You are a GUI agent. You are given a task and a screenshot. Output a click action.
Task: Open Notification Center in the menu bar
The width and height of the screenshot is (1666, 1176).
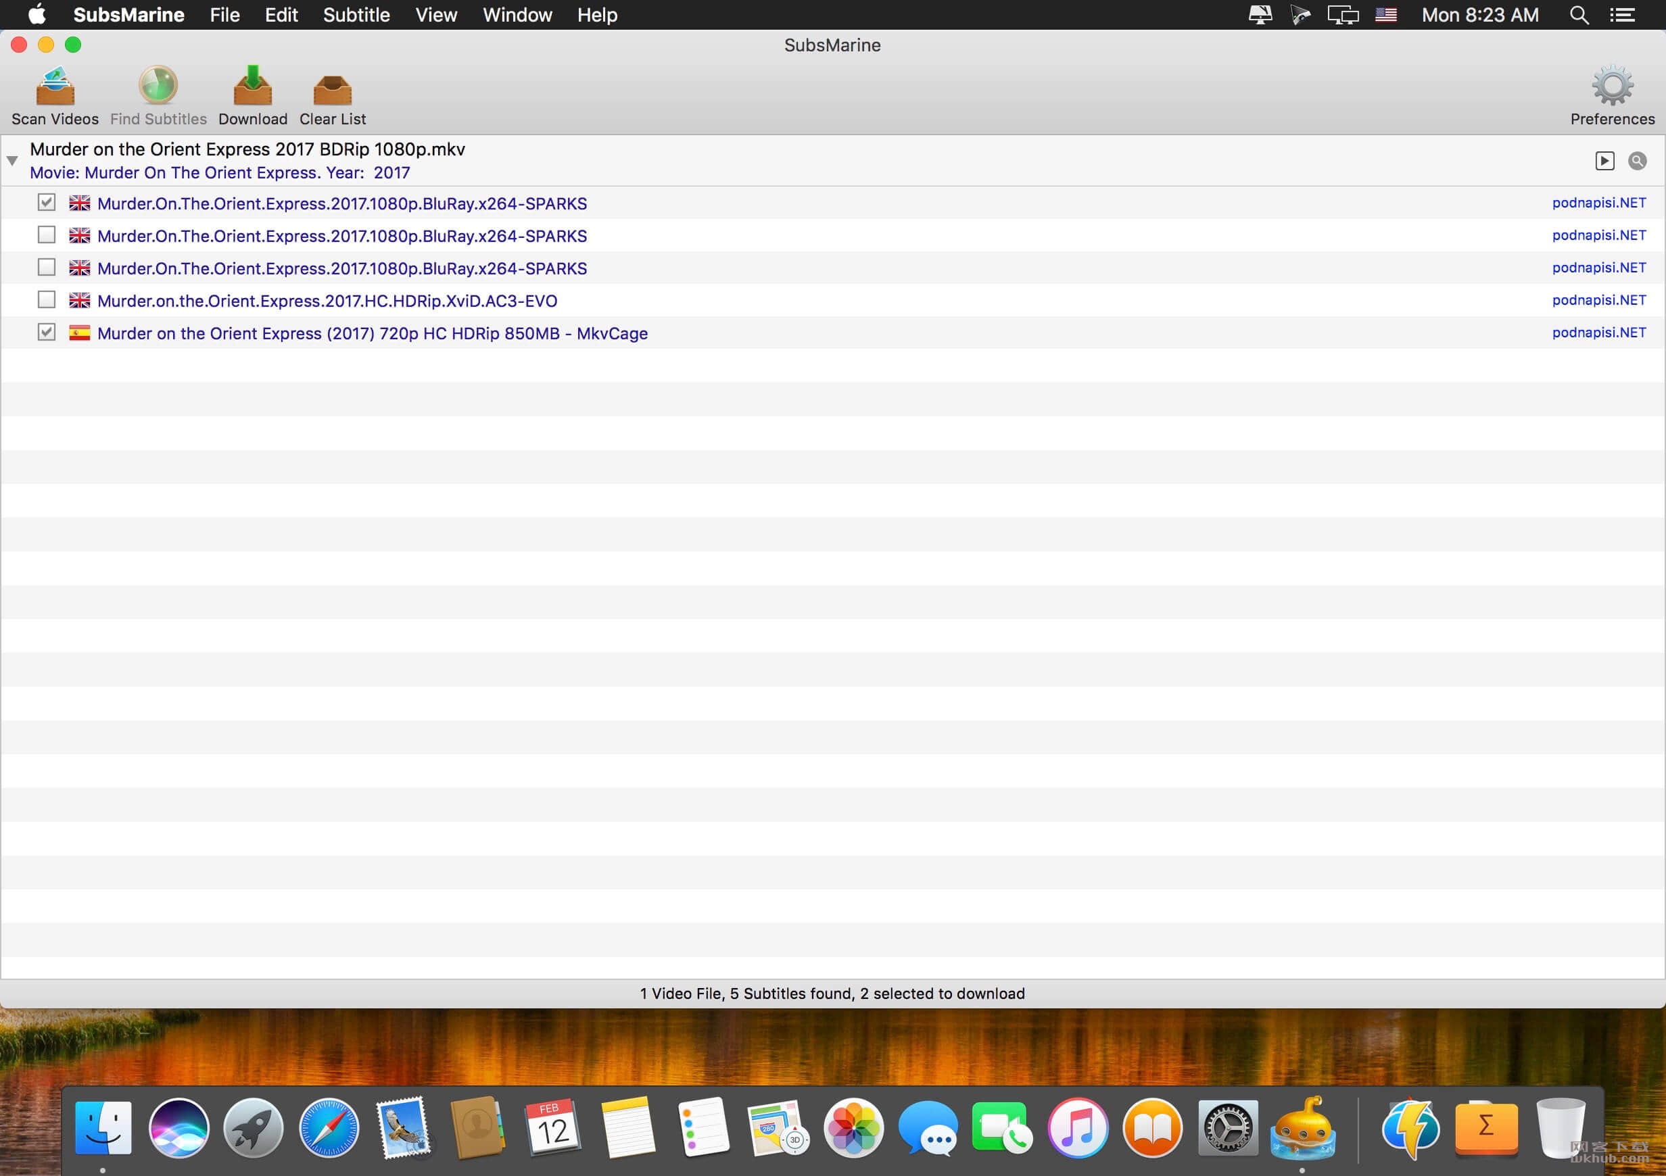(1622, 14)
